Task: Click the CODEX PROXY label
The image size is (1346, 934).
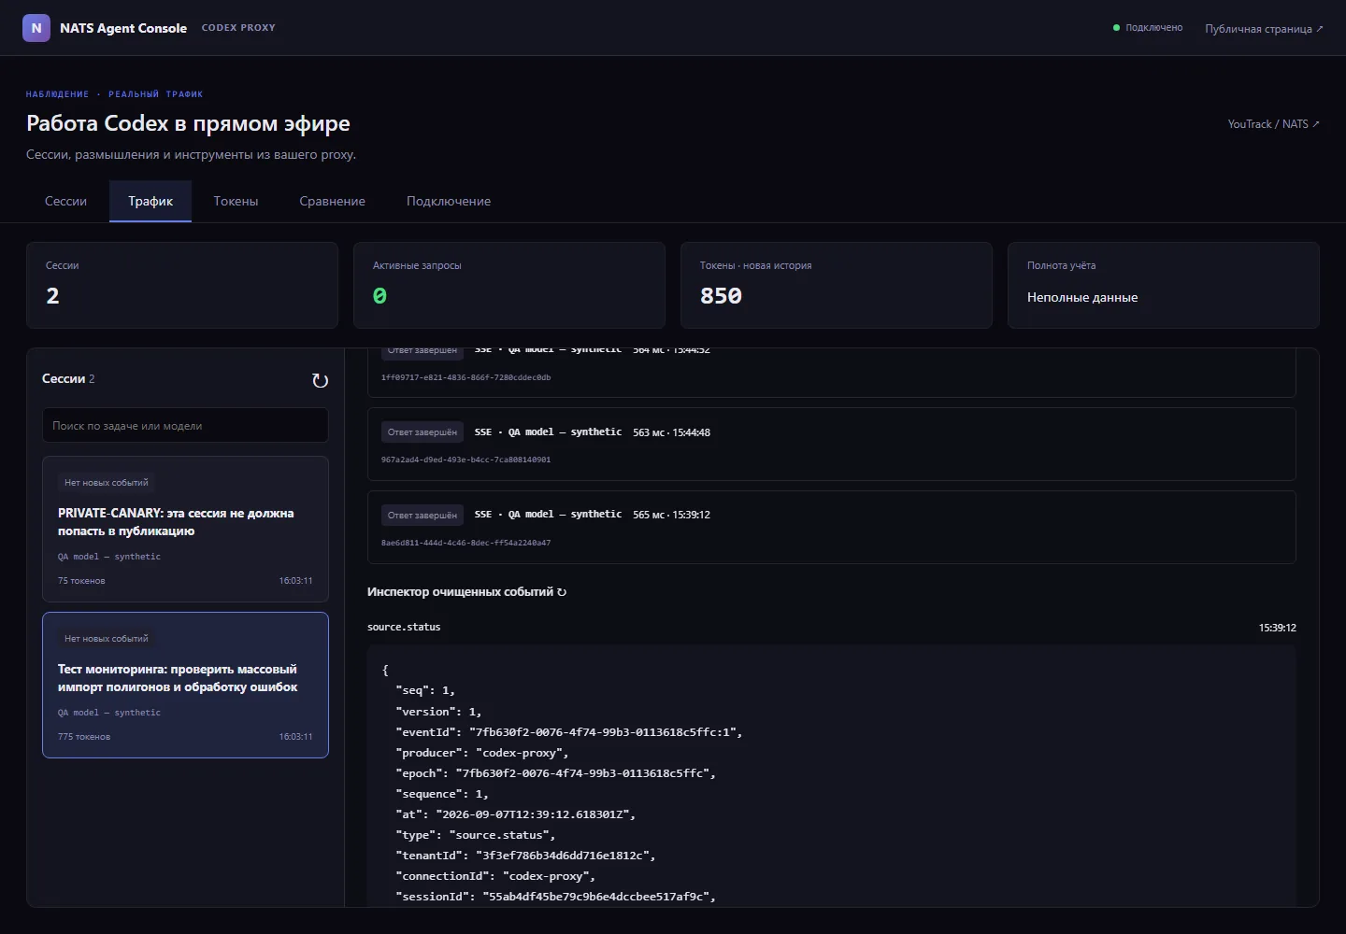Action: pos(238,28)
